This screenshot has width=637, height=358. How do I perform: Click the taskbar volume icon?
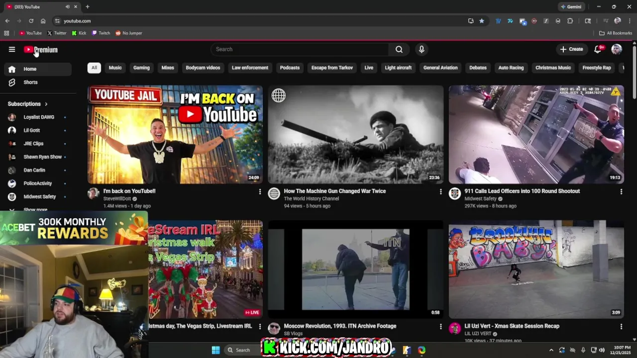click(x=602, y=350)
